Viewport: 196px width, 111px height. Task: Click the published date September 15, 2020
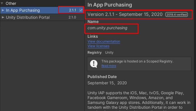click(107, 83)
